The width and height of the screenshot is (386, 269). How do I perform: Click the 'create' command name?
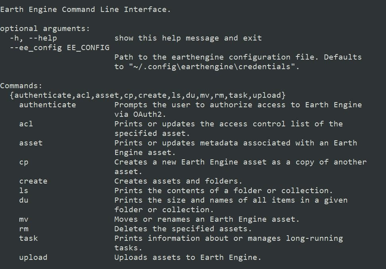coord(33,181)
